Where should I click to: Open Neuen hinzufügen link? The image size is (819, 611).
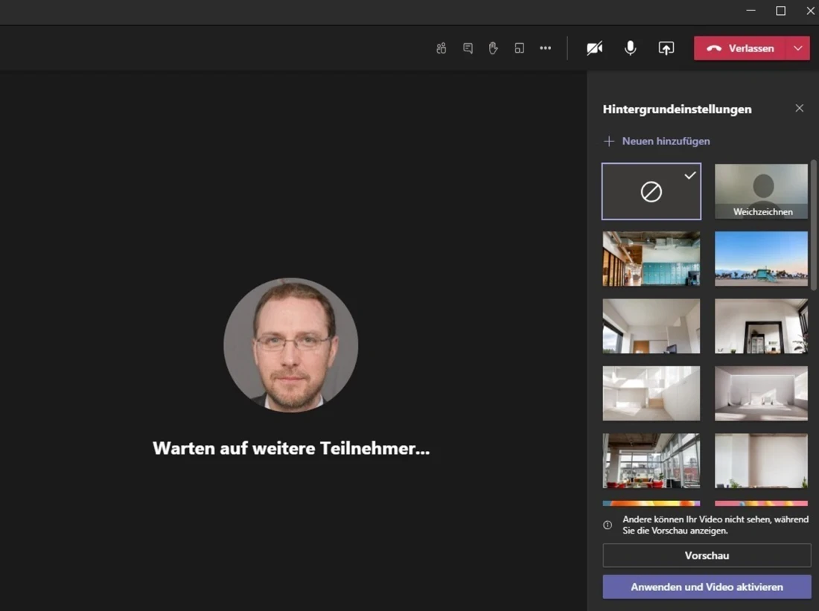coord(665,141)
